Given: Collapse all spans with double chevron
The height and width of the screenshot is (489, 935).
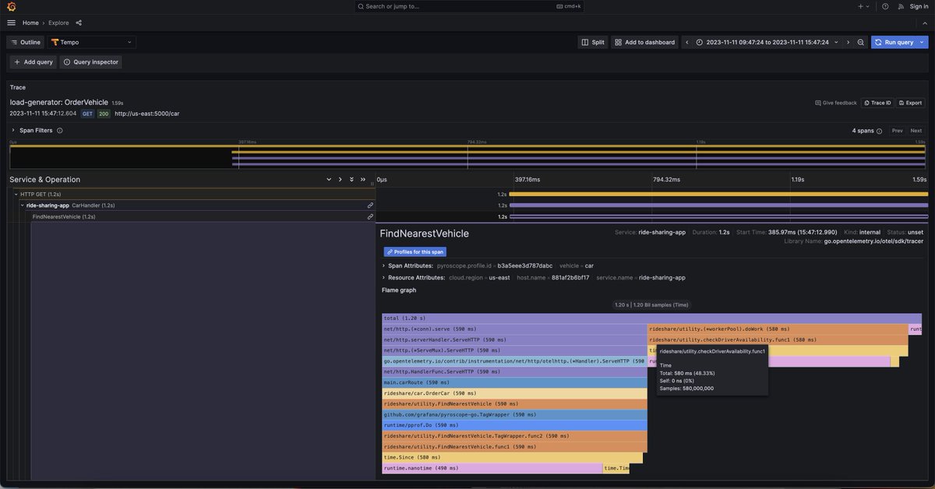Looking at the screenshot, I should tap(363, 179).
